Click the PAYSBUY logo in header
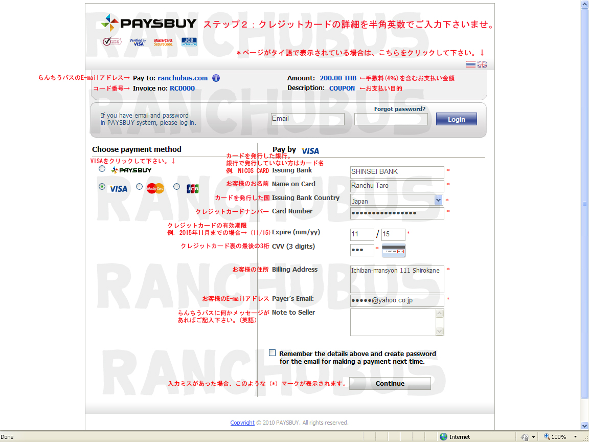The image size is (589, 442). [148, 24]
